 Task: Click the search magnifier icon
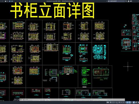[126, 1]
